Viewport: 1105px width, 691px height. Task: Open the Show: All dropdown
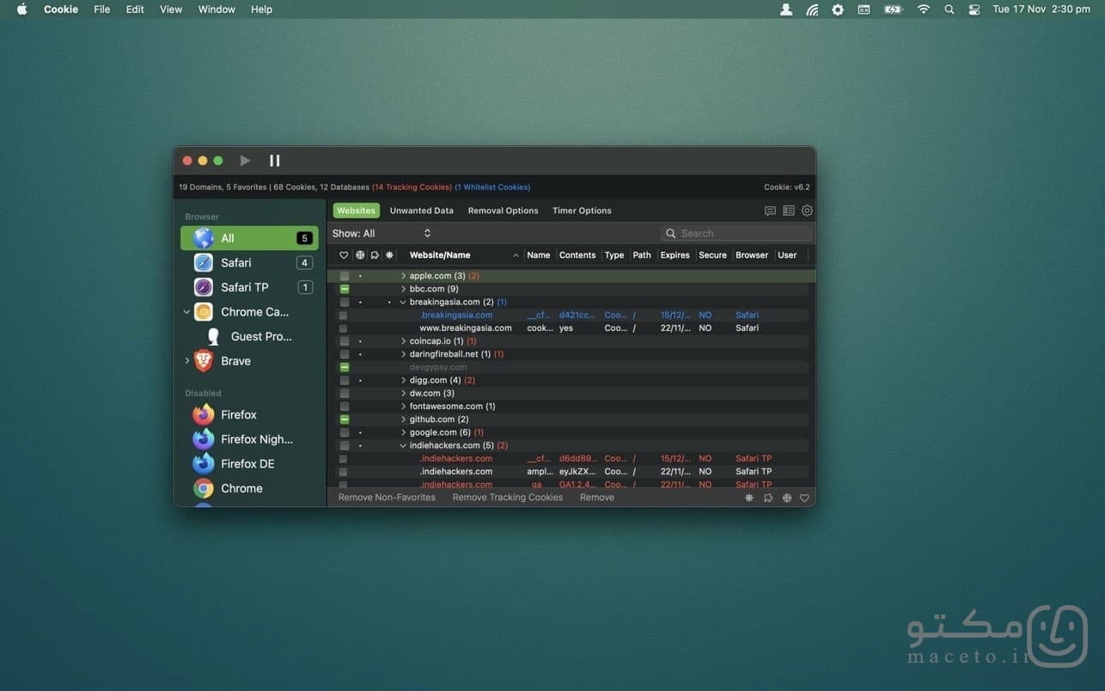(x=382, y=234)
